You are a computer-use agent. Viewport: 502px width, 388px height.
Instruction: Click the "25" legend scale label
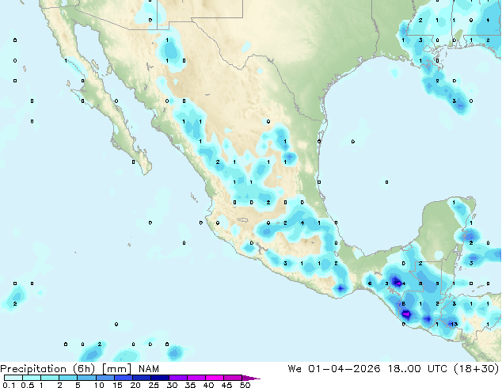coord(154,385)
